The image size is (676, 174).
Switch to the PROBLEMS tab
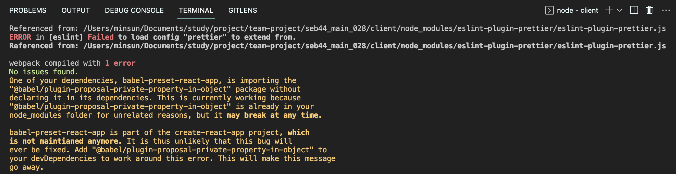pyautogui.click(x=28, y=10)
